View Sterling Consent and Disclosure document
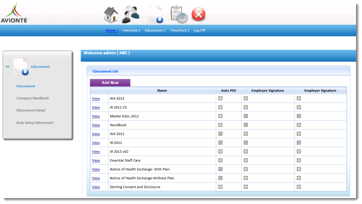The width and height of the screenshot is (362, 204). click(x=96, y=187)
